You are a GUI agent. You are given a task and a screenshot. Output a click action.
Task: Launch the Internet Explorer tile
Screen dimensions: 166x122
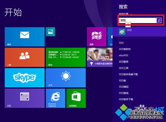(55, 98)
